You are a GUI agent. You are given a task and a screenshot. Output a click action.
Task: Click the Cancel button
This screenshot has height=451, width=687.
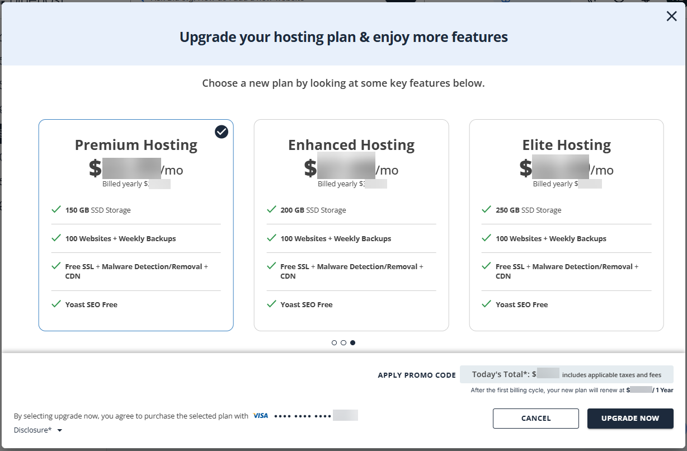tap(535, 418)
